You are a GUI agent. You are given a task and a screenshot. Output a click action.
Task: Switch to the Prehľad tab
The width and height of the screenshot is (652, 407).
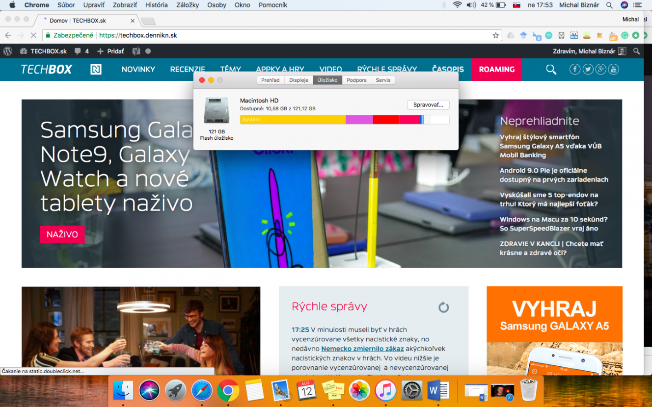[x=271, y=80]
